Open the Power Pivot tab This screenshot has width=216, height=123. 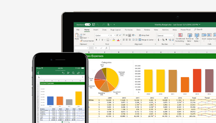(x=186, y=30)
